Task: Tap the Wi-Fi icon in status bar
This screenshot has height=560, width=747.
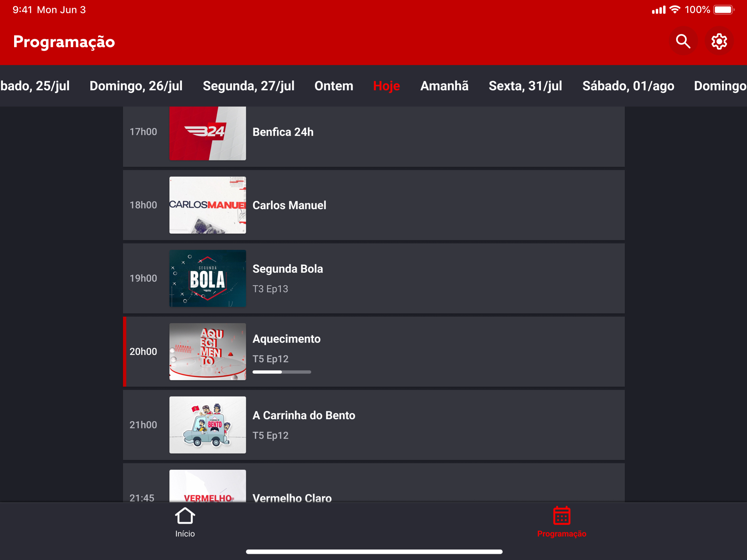Action: 675,9
